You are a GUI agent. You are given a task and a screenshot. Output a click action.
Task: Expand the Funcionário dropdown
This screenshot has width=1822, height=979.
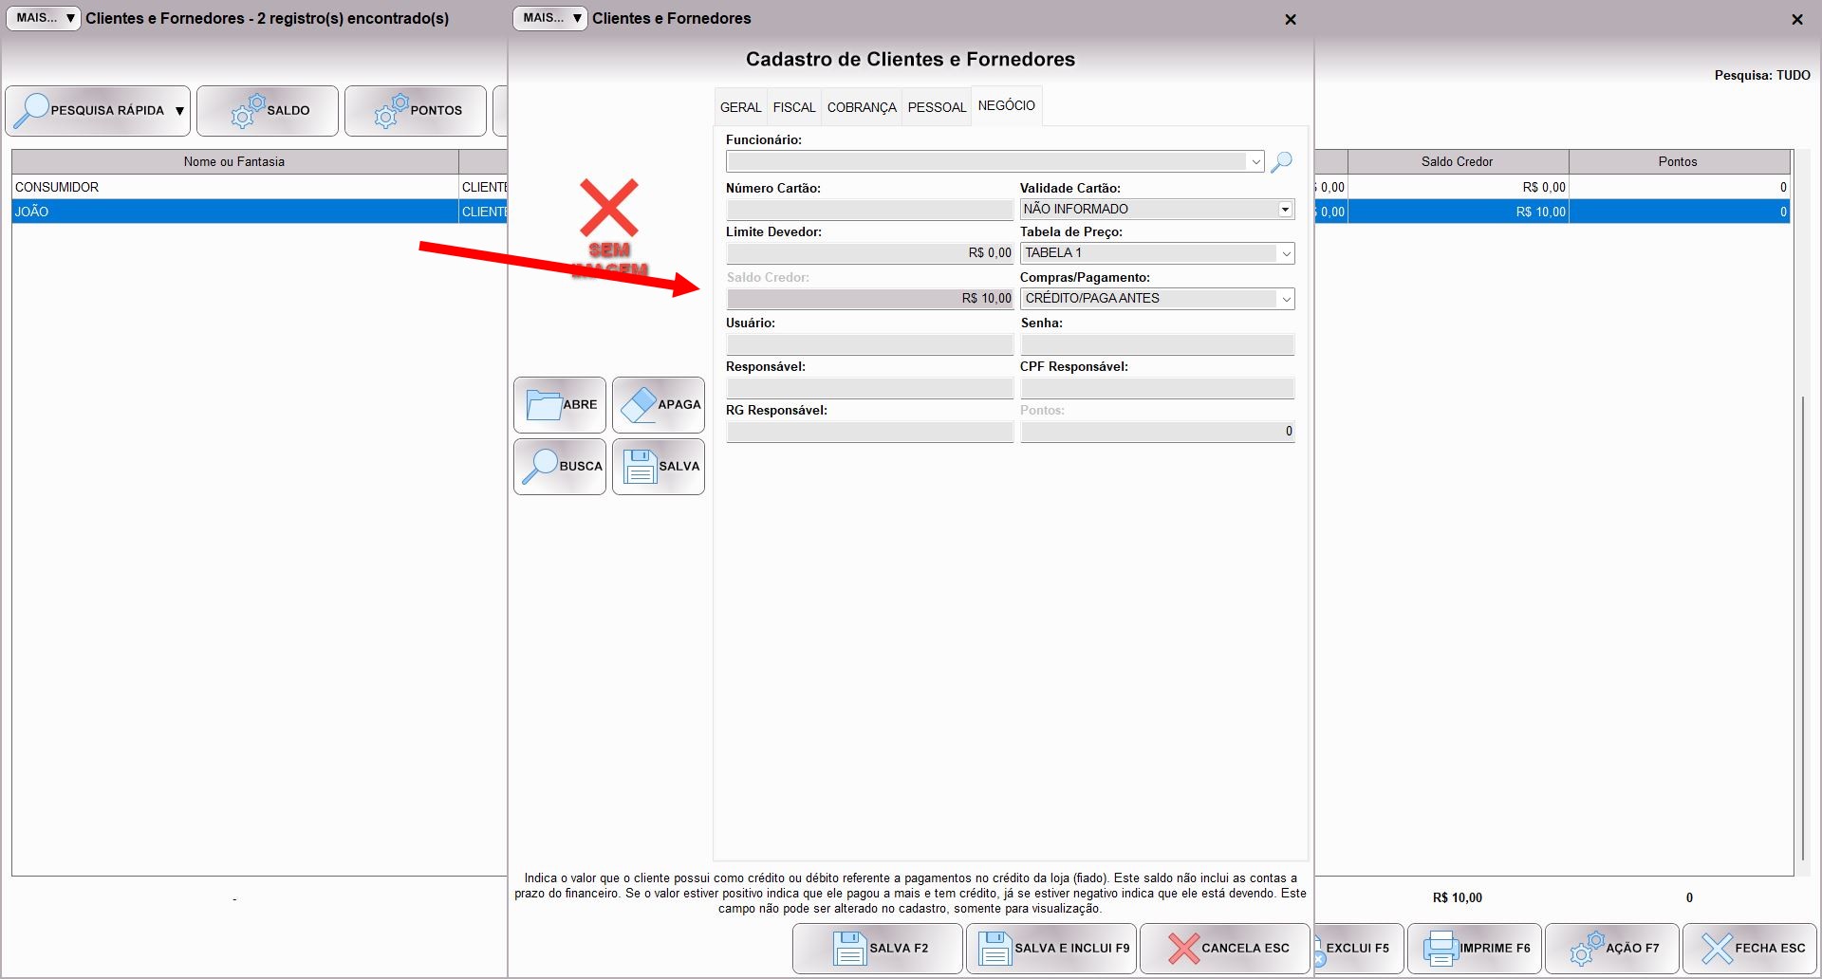(x=1255, y=162)
